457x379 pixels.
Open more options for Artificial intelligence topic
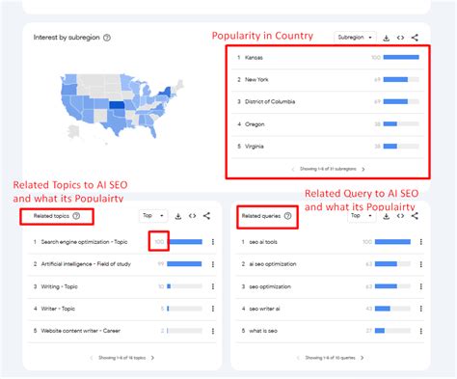pos(213,264)
